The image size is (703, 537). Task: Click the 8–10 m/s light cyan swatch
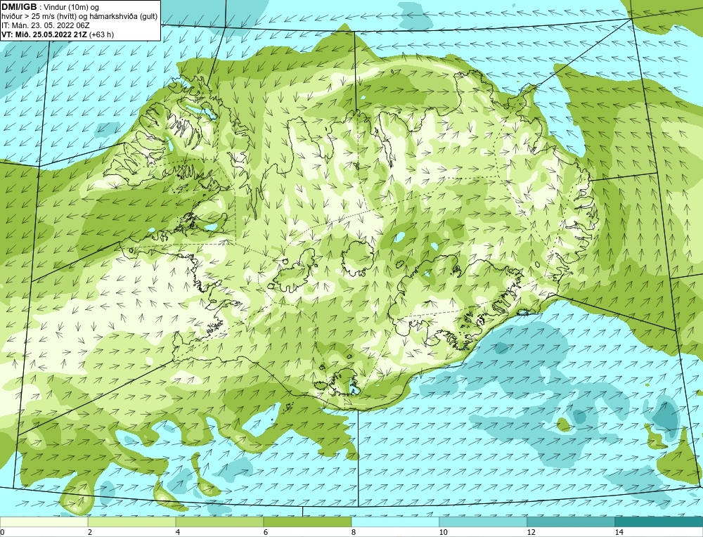coord(395,522)
